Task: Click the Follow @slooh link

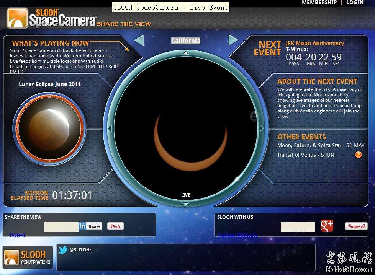Action: 237,235
